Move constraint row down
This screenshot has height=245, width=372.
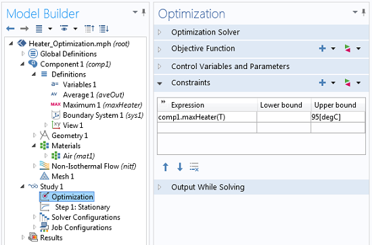point(180,167)
